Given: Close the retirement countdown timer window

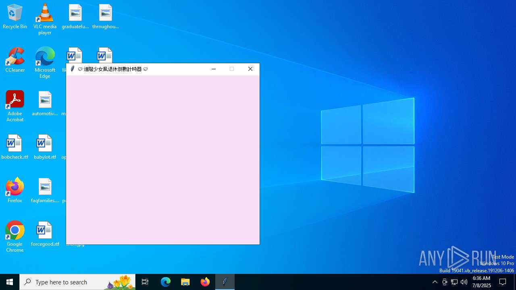Looking at the screenshot, I should (250, 69).
